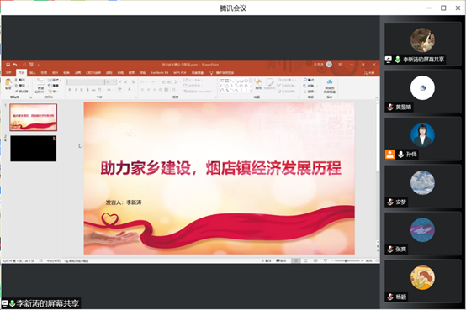Click the Comments button in status bar
The image size is (466, 310).
pos(281,260)
